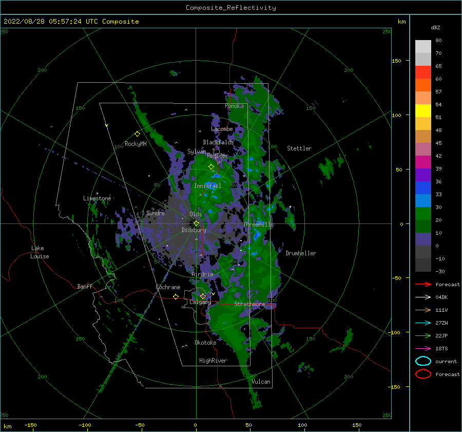The height and width of the screenshot is (432, 462).
Task: Click the yellow diamond marker south of Cochrane
Action: coord(176,297)
